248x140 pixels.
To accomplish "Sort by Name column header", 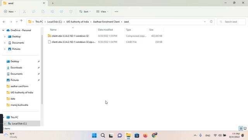I will coord(53,30).
